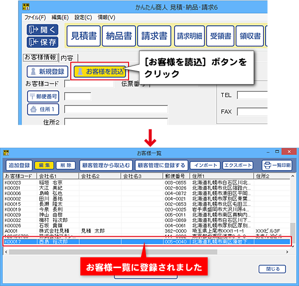Viewport: 299px width, 286px height.
Task: Focus the postal code input field
Action: click(78, 96)
